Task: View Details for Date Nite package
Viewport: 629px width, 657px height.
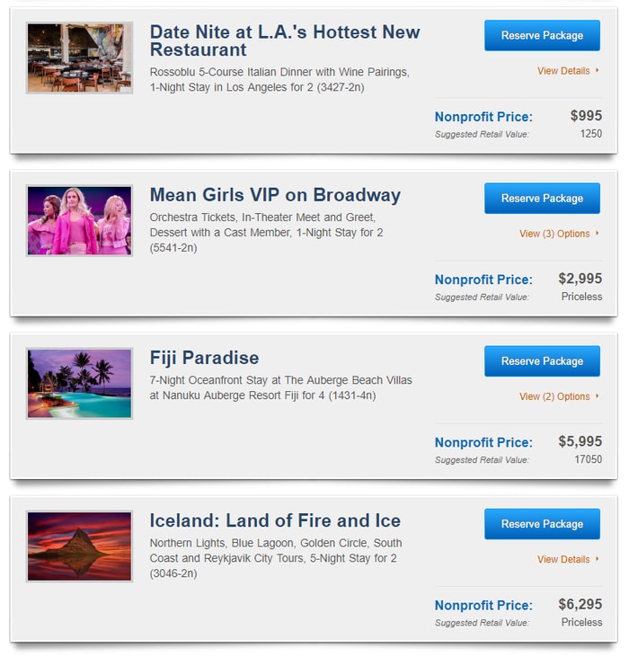Action: (x=563, y=71)
